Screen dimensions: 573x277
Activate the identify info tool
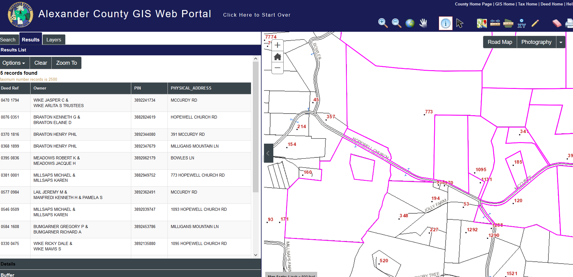point(445,23)
